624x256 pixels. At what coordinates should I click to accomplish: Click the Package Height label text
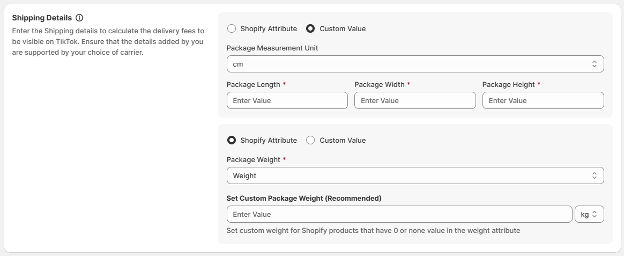pos(508,84)
